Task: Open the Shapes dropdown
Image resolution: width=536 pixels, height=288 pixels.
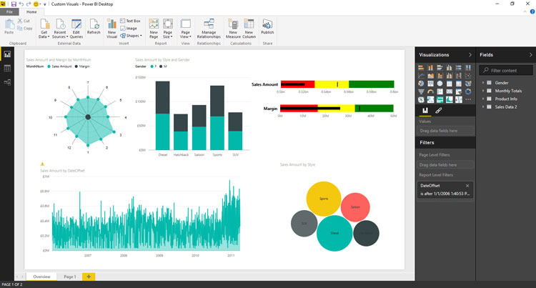Action: coord(131,36)
